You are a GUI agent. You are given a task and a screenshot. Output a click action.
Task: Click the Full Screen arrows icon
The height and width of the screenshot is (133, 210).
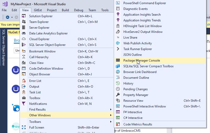pos(24,127)
